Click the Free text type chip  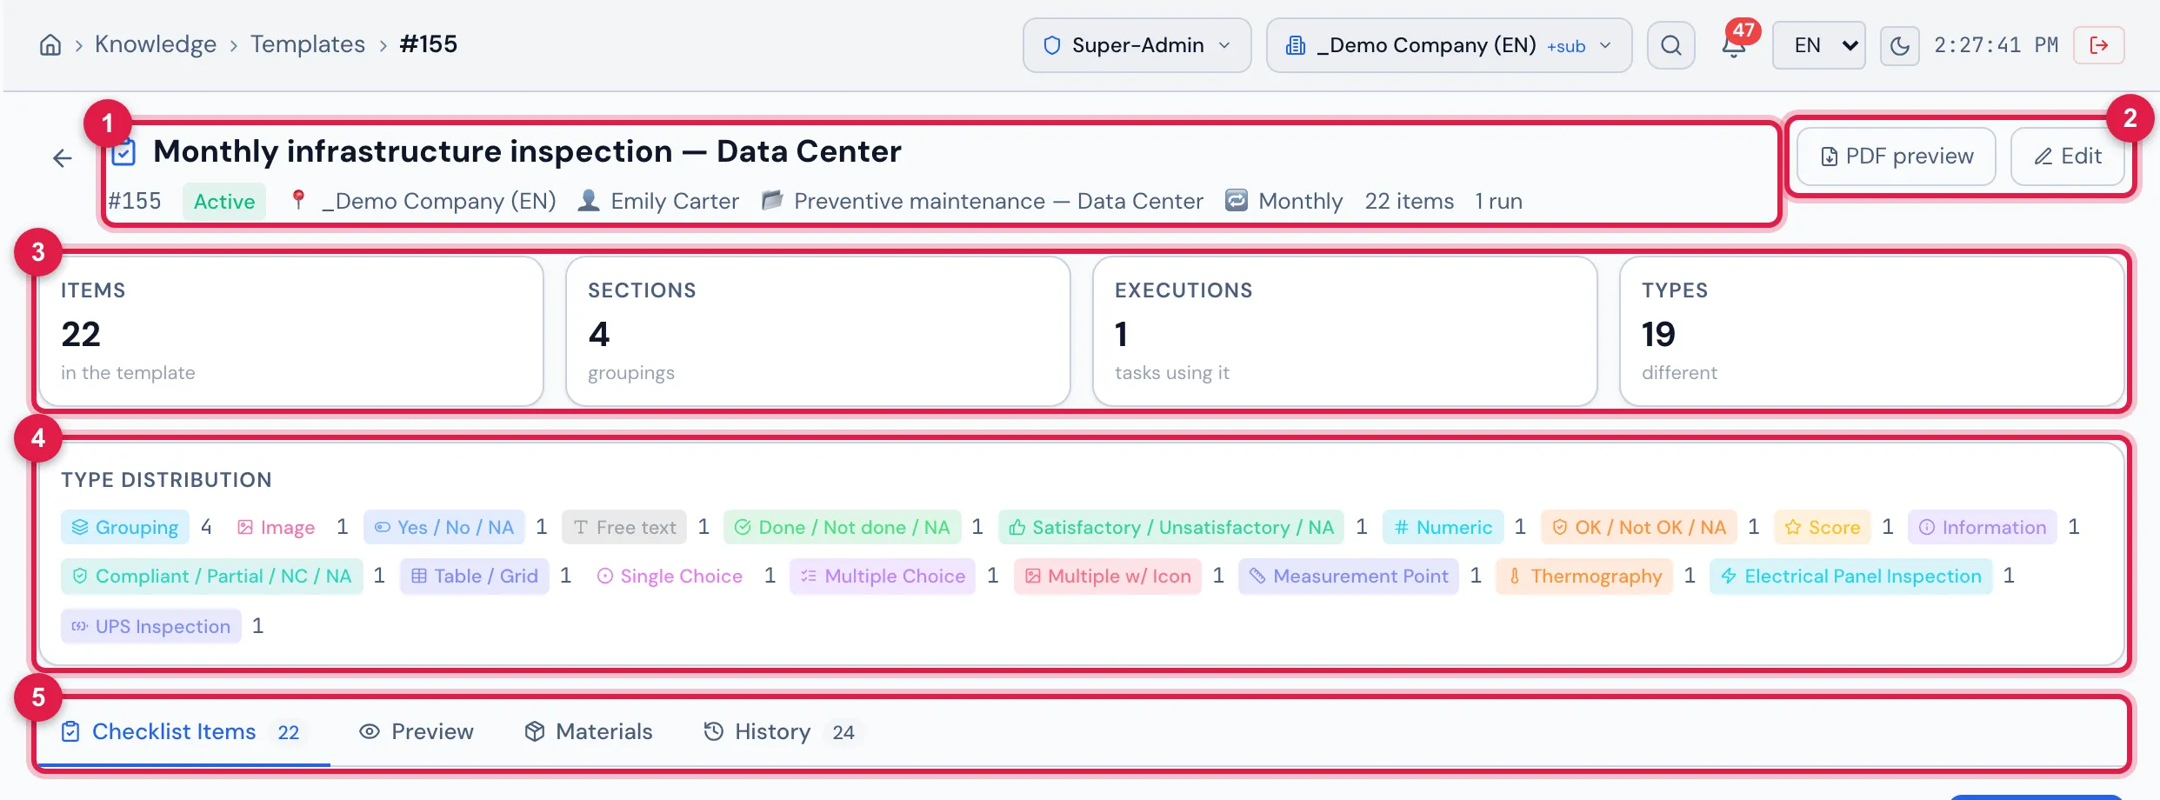(x=624, y=527)
